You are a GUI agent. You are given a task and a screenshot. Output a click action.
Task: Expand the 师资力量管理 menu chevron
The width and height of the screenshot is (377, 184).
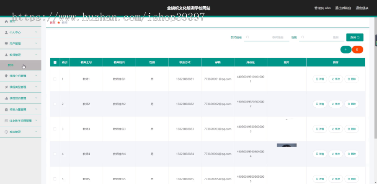click(x=36, y=109)
